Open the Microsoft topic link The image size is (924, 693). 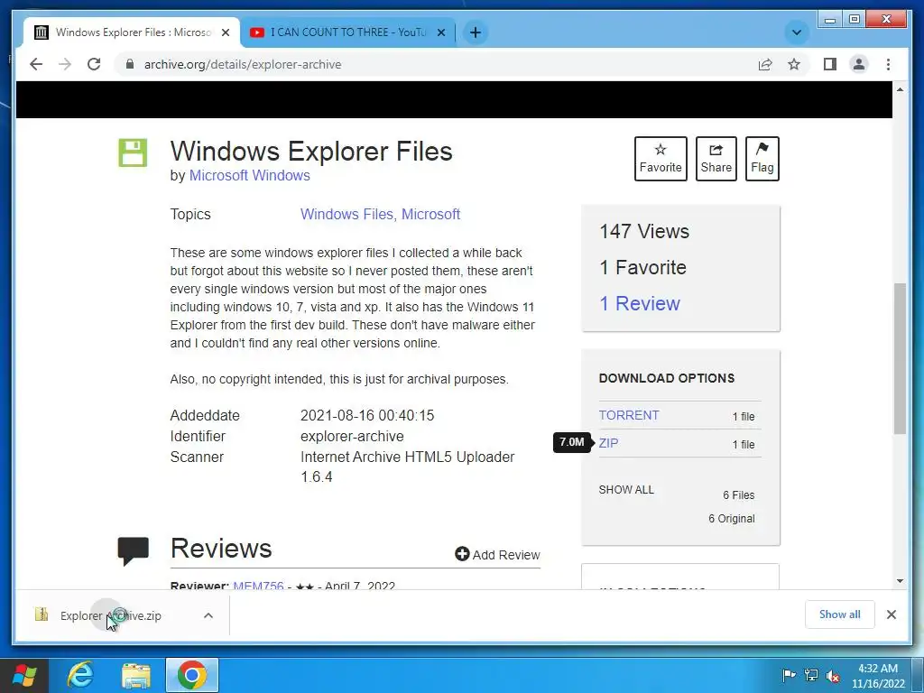click(430, 214)
